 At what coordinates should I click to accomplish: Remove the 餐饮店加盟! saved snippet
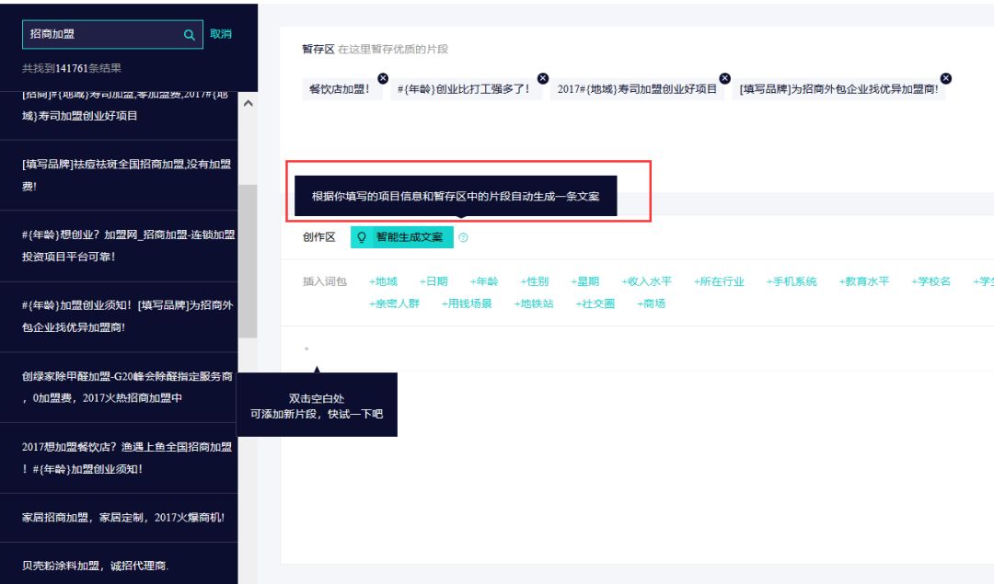pos(383,78)
